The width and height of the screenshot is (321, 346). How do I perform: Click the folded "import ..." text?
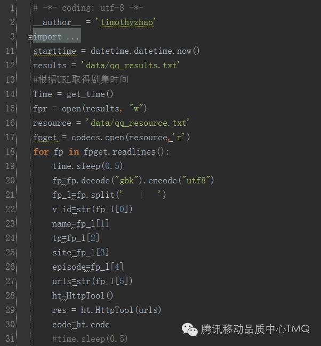[56, 37]
